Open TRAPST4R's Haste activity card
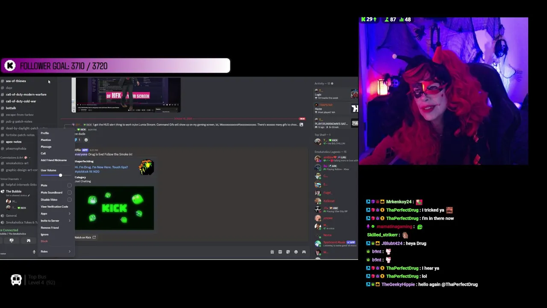The width and height of the screenshot is (547, 308). tap(335, 109)
